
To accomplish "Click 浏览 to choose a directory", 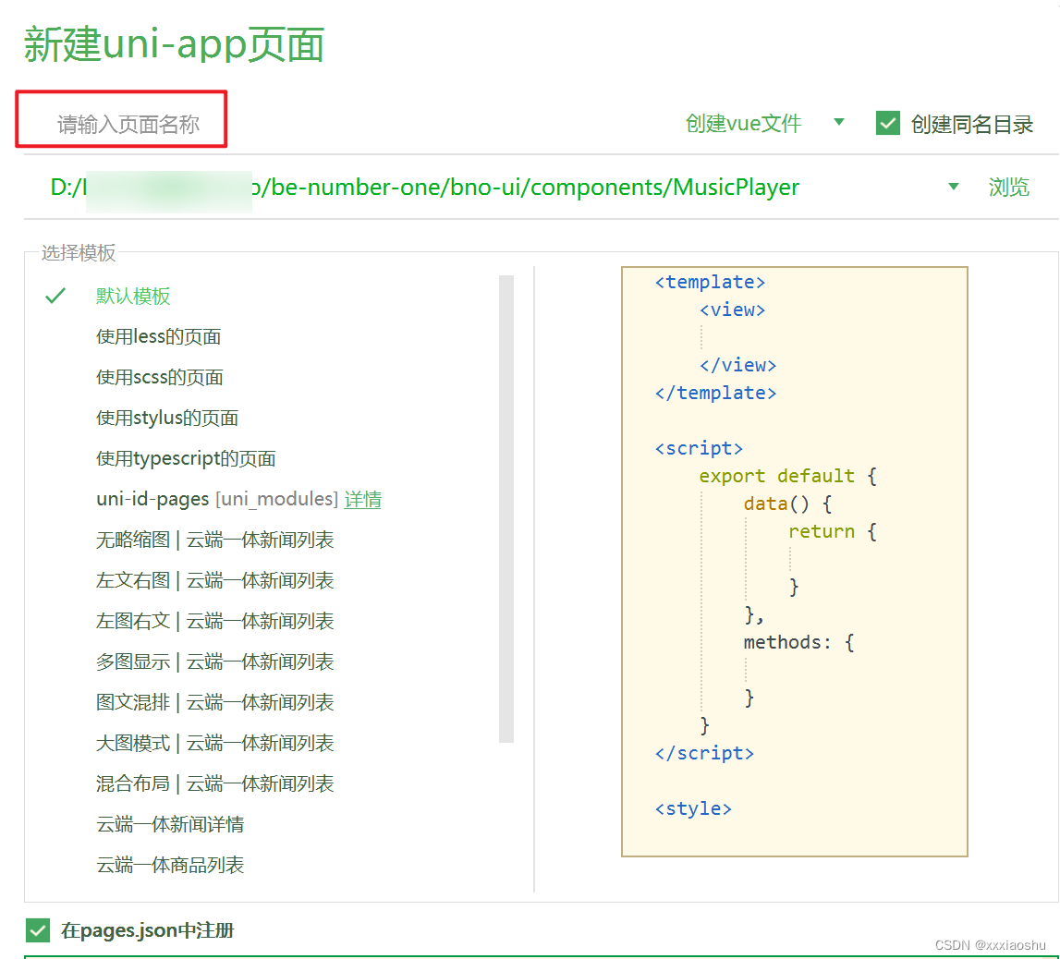I will click(x=1009, y=187).
